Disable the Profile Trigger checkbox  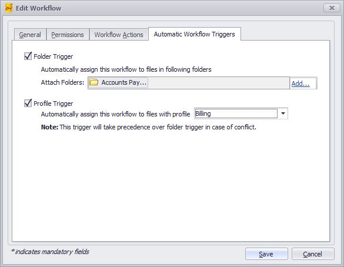pos(28,103)
